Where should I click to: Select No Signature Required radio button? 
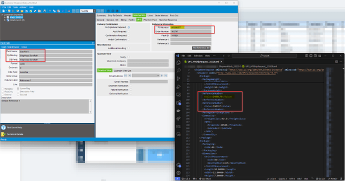[x=128, y=27]
